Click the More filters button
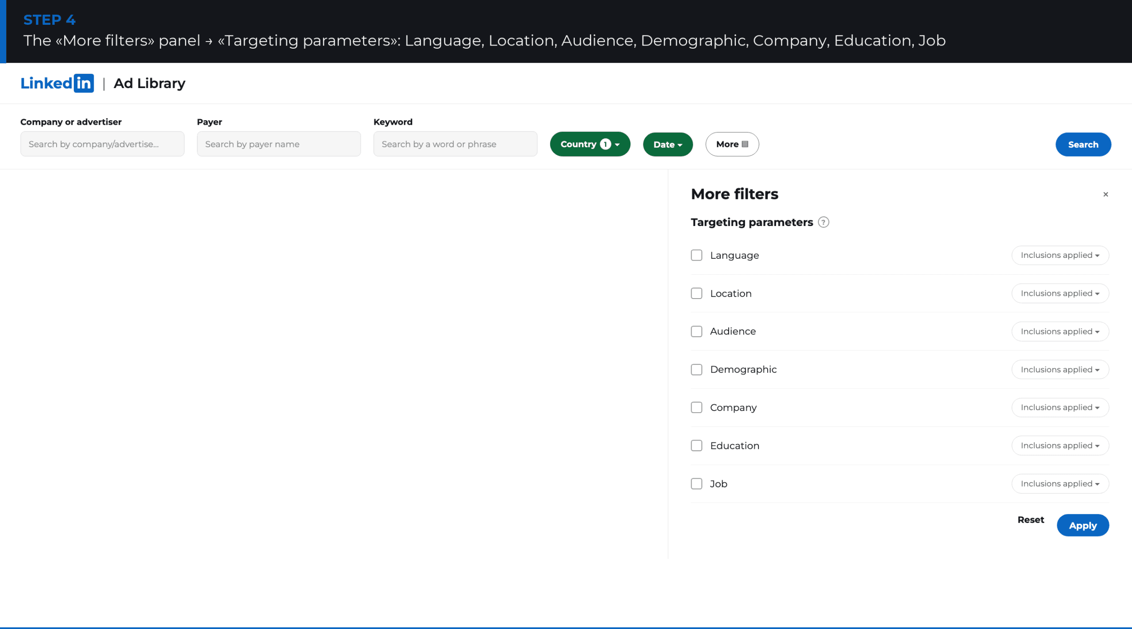 point(732,144)
